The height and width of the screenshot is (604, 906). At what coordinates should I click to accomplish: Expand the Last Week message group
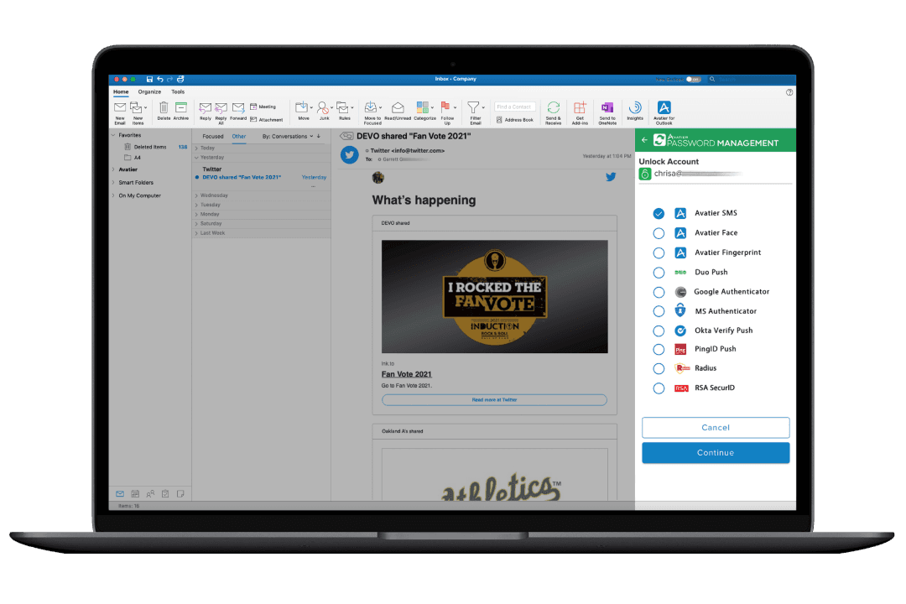click(x=196, y=233)
